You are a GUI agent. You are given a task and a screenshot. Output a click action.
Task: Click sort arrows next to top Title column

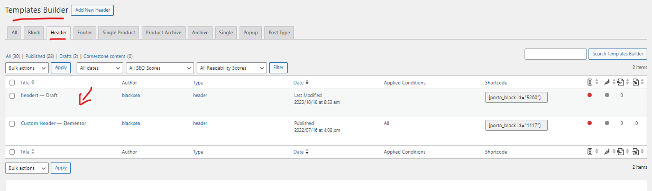tap(33, 82)
